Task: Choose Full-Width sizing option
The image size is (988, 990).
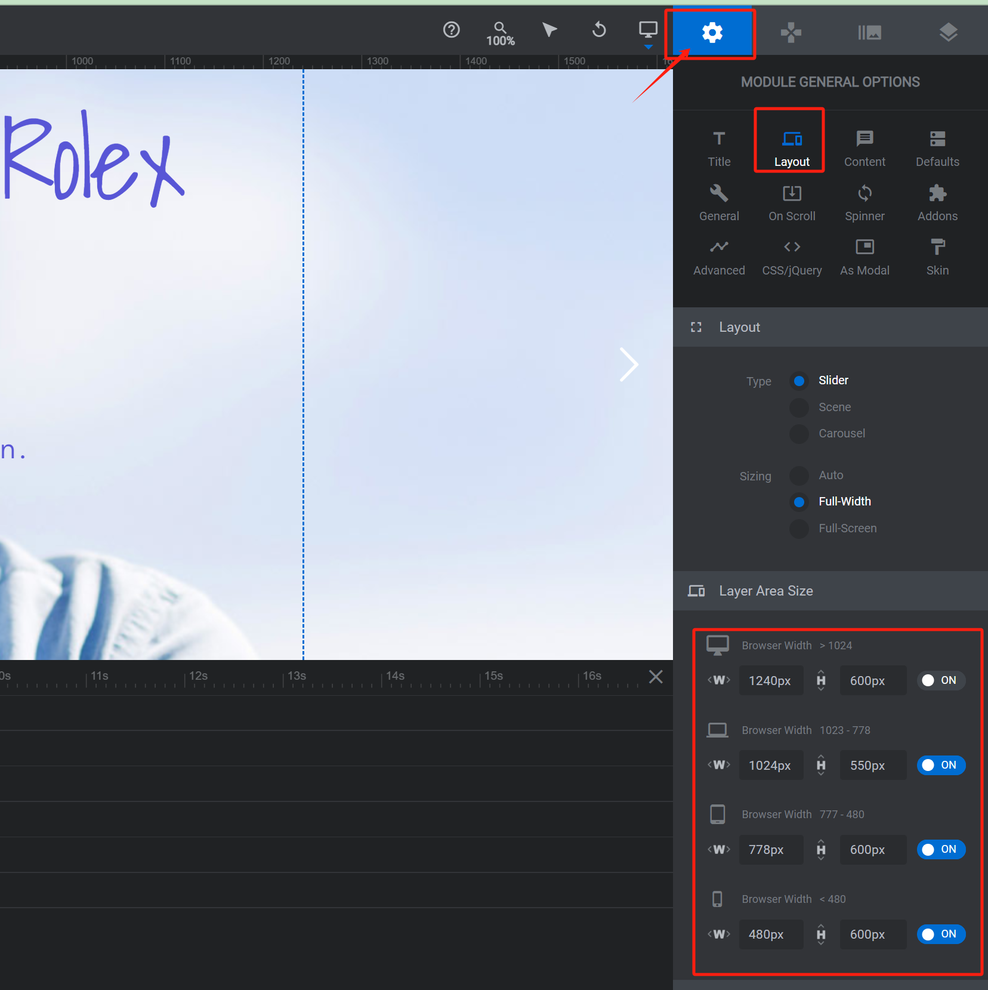Action: tap(799, 502)
